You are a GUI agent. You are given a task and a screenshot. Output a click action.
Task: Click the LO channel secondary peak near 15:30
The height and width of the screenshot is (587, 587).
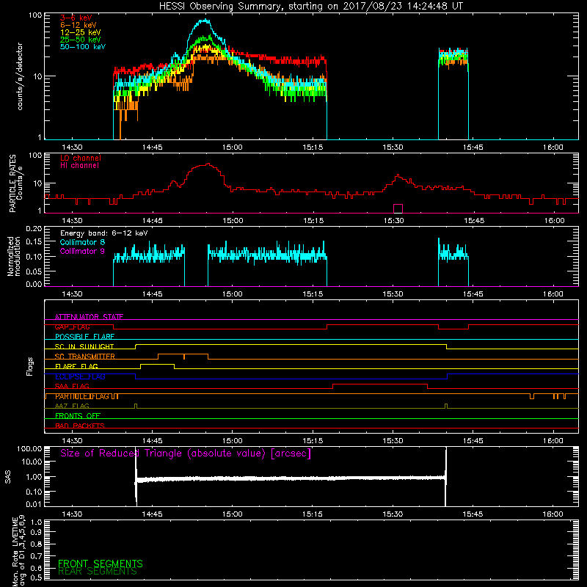coord(398,175)
